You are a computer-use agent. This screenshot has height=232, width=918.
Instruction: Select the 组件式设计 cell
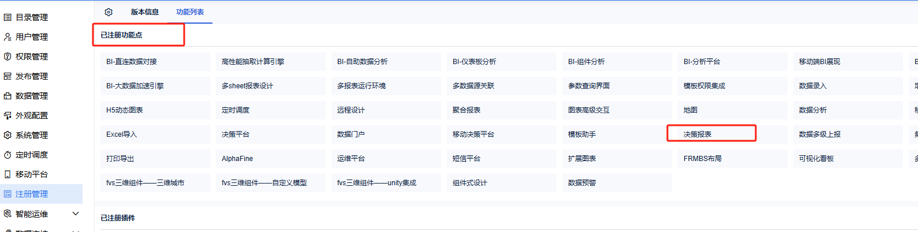click(502, 183)
